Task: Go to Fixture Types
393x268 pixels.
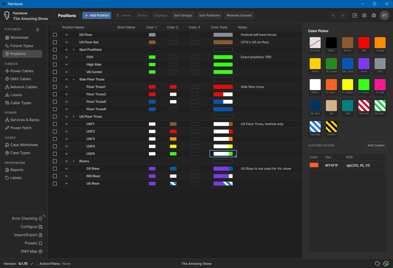Action: pyautogui.click(x=22, y=46)
